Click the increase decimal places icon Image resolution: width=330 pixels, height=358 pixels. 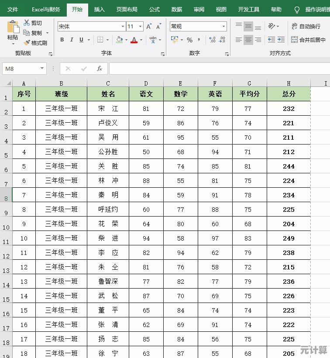(213, 40)
